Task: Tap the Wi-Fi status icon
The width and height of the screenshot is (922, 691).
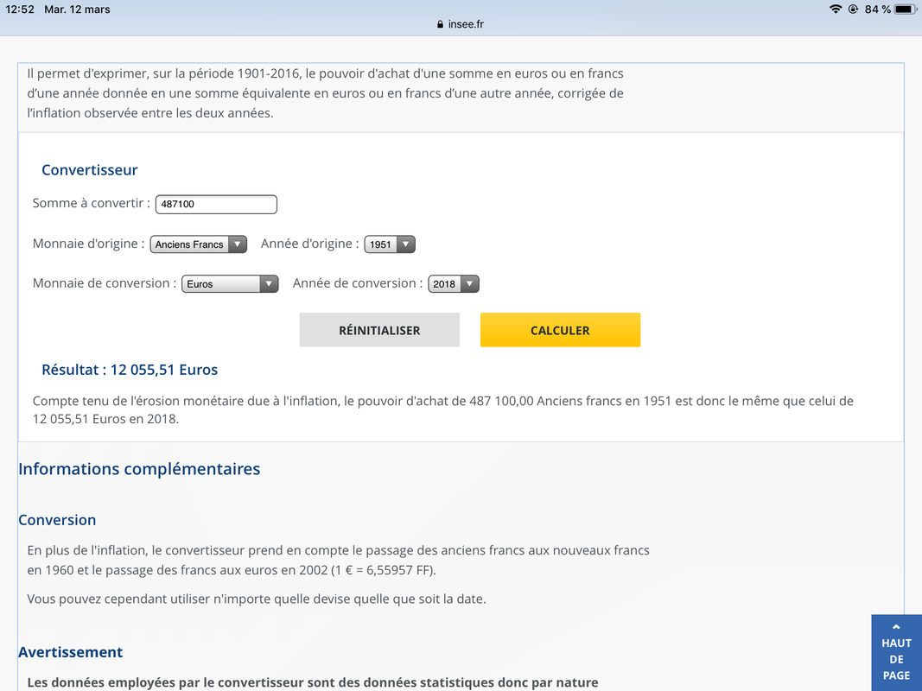Action: (835, 9)
